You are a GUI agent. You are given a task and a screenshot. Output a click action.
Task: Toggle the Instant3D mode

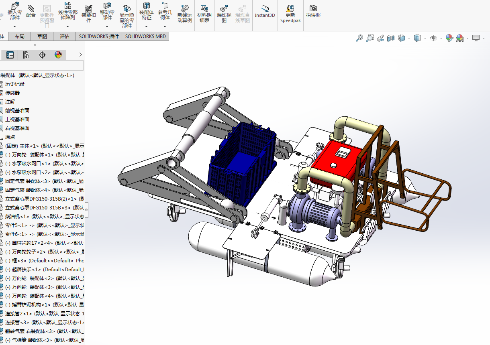[265, 11]
